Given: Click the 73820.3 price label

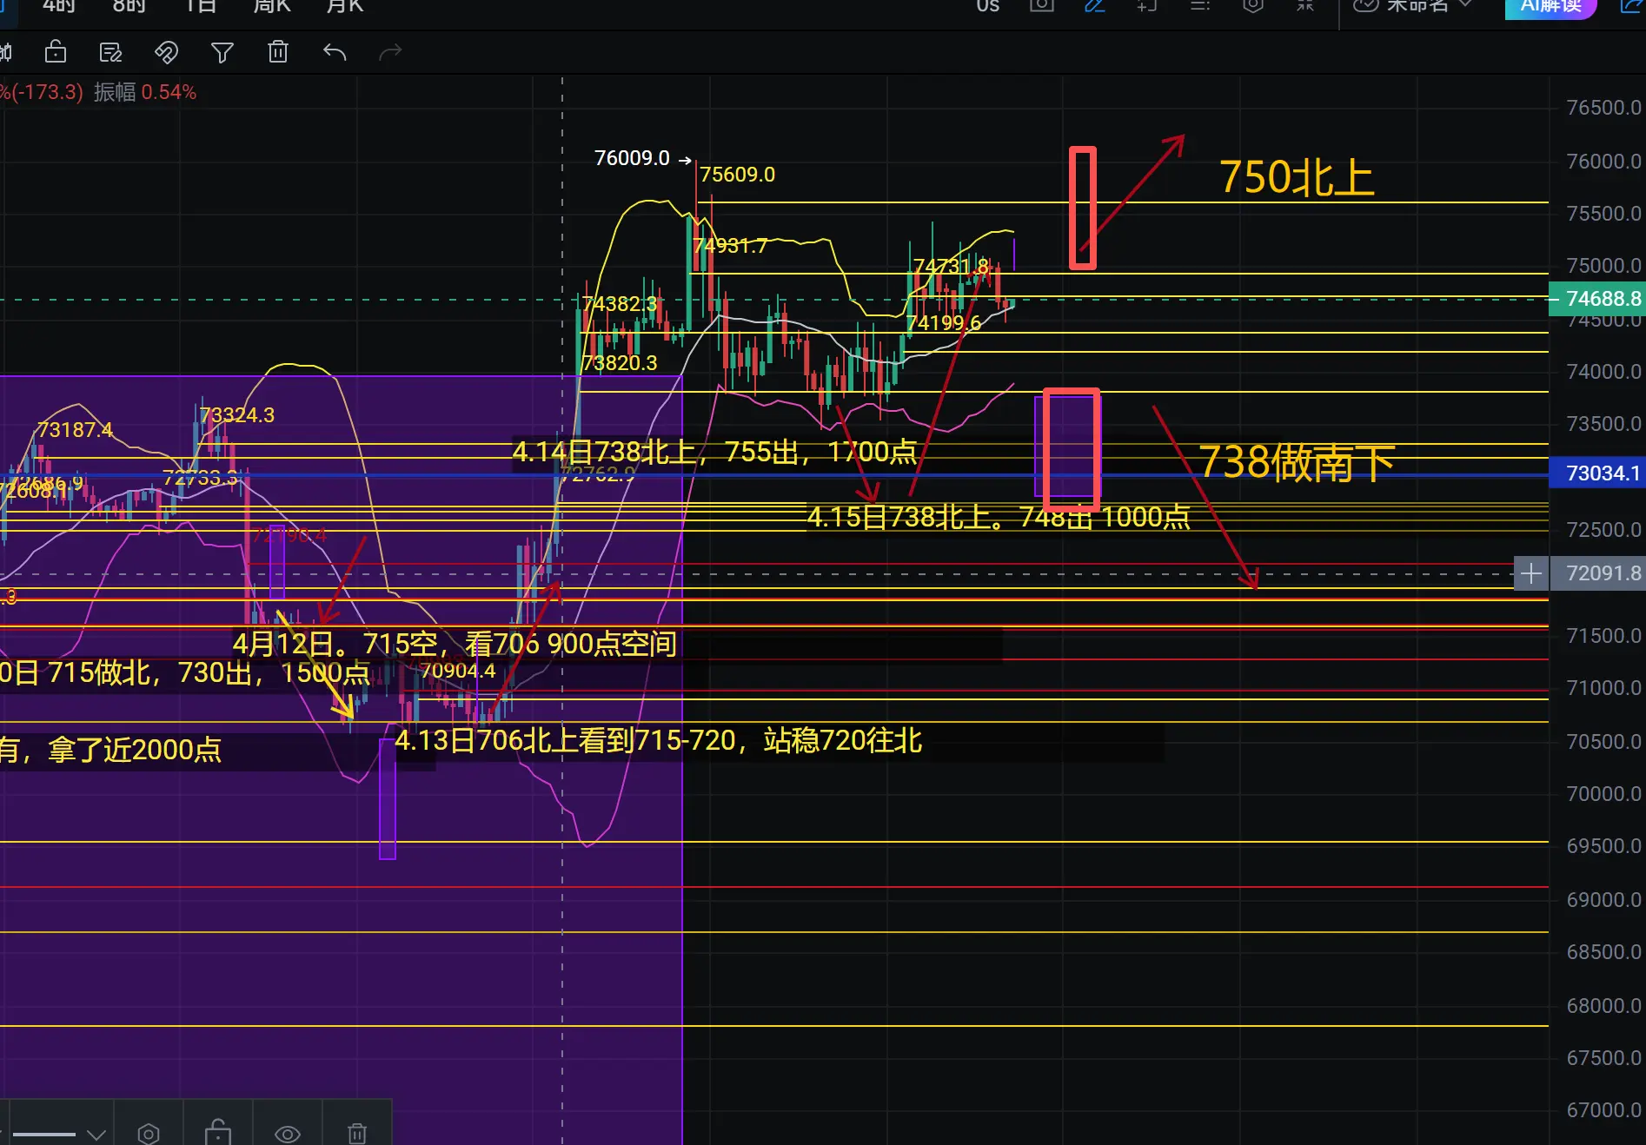Looking at the screenshot, I should click(x=620, y=363).
